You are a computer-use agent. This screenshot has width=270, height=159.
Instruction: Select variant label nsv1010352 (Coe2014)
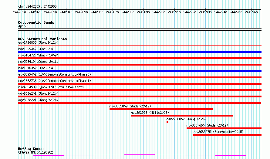(x=36, y=68)
